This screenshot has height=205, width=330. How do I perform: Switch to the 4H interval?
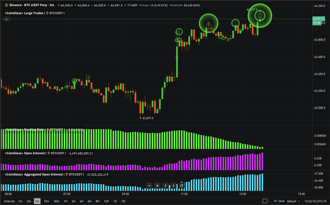(x=81, y=201)
